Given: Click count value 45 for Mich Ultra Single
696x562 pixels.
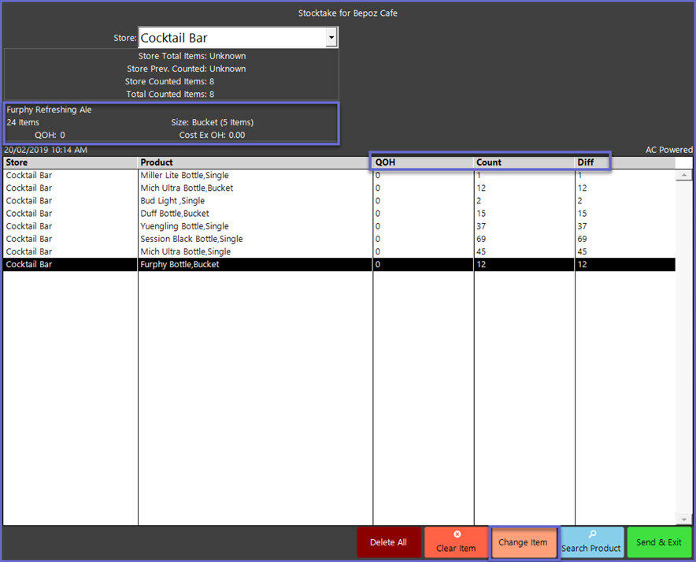Looking at the screenshot, I should tap(481, 251).
